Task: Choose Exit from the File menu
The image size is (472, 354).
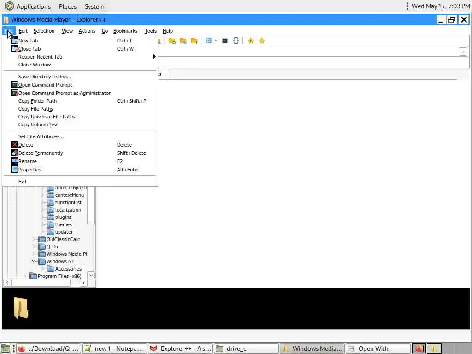Action: point(80,182)
